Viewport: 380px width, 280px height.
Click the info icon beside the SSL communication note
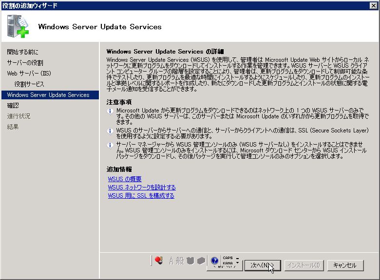[110, 131]
